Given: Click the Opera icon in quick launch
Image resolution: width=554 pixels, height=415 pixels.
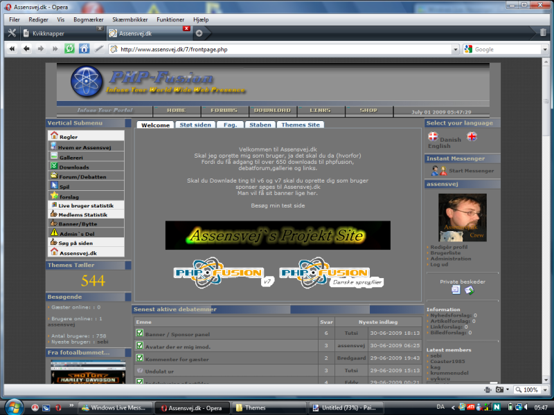Looking at the screenshot, I should (x=58, y=407).
